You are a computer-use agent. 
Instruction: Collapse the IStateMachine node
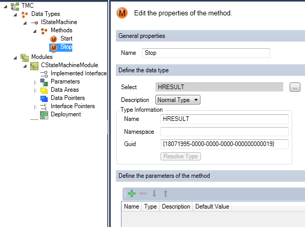[25, 23]
